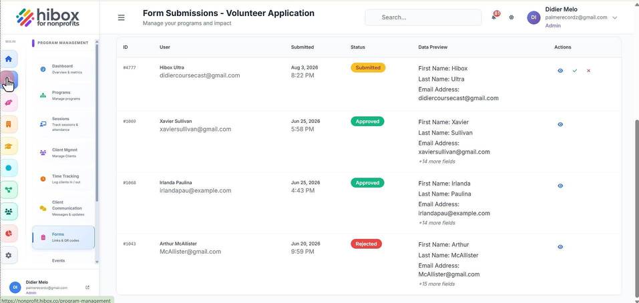
Task: Click the Forms clipboard icon
Action: click(x=43, y=238)
